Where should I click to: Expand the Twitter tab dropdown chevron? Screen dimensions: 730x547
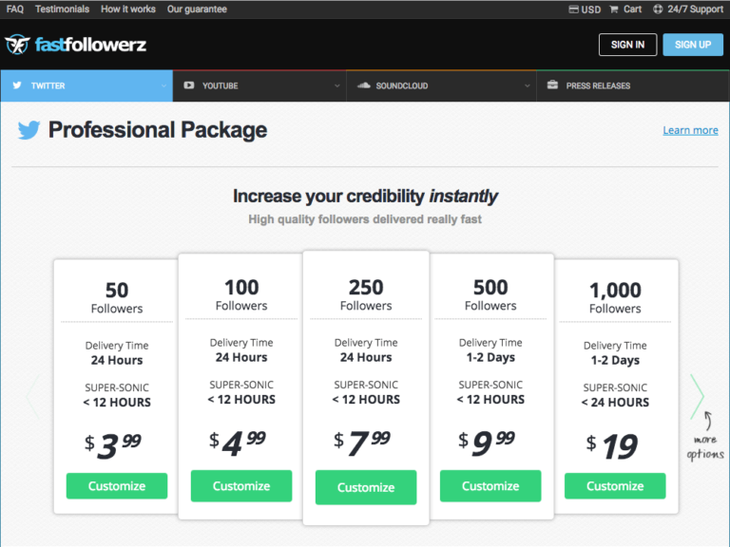163,86
